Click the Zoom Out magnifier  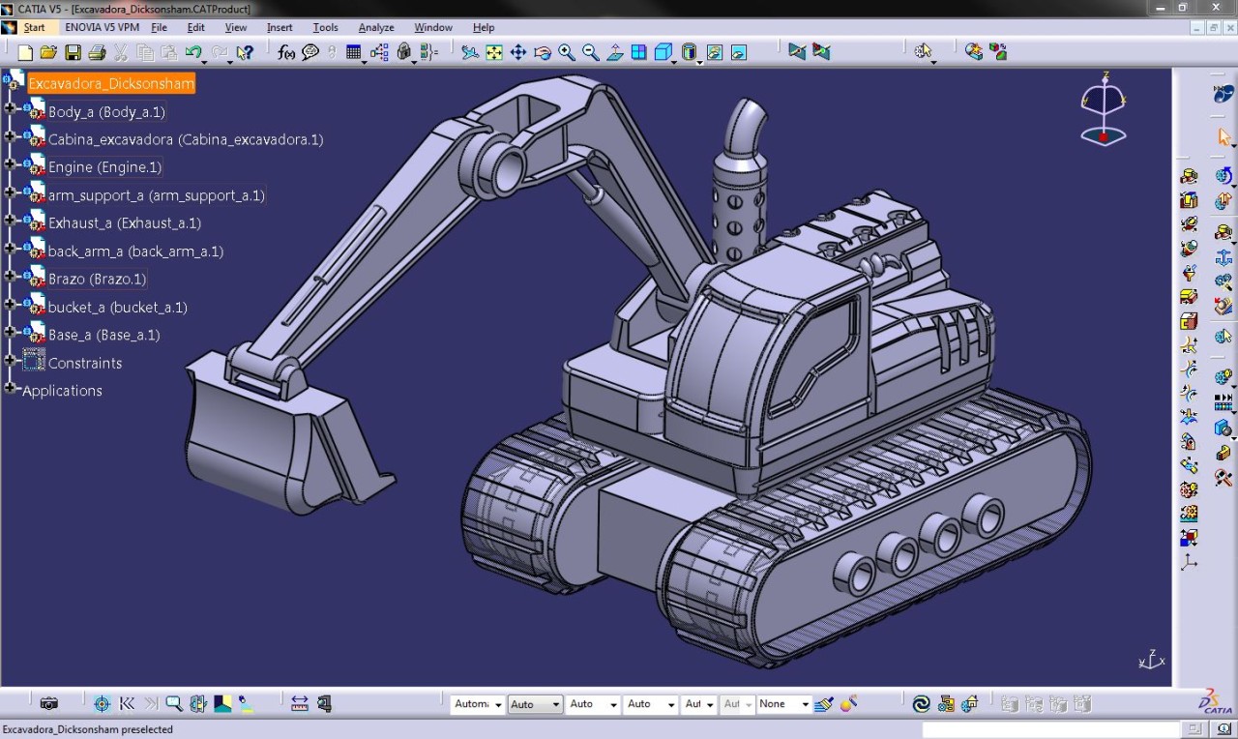click(x=591, y=52)
